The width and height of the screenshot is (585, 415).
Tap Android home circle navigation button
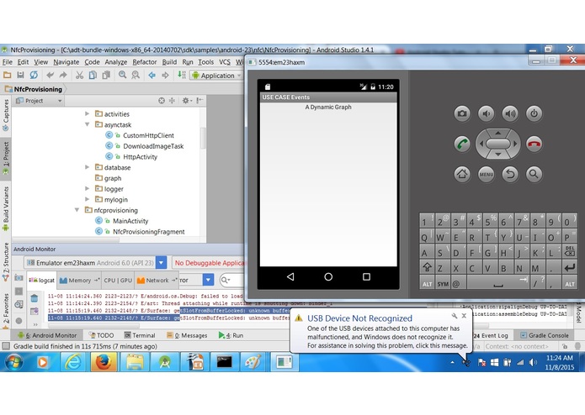(328, 276)
